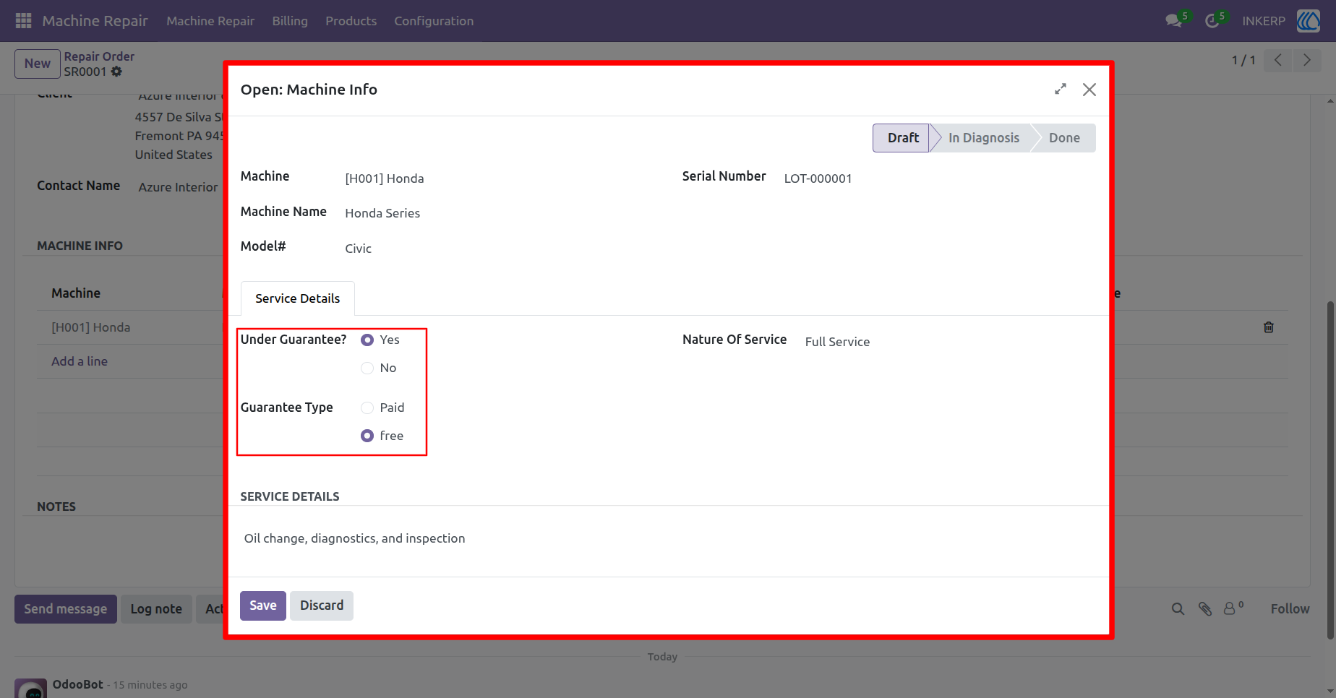Click the INKERP user avatar logo
The height and width of the screenshot is (698, 1336).
click(1309, 21)
